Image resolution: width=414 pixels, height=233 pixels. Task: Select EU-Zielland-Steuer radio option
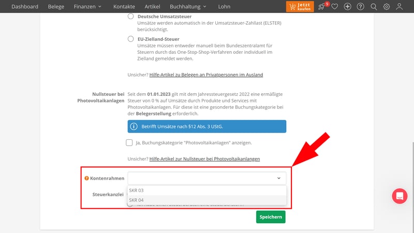(130, 39)
